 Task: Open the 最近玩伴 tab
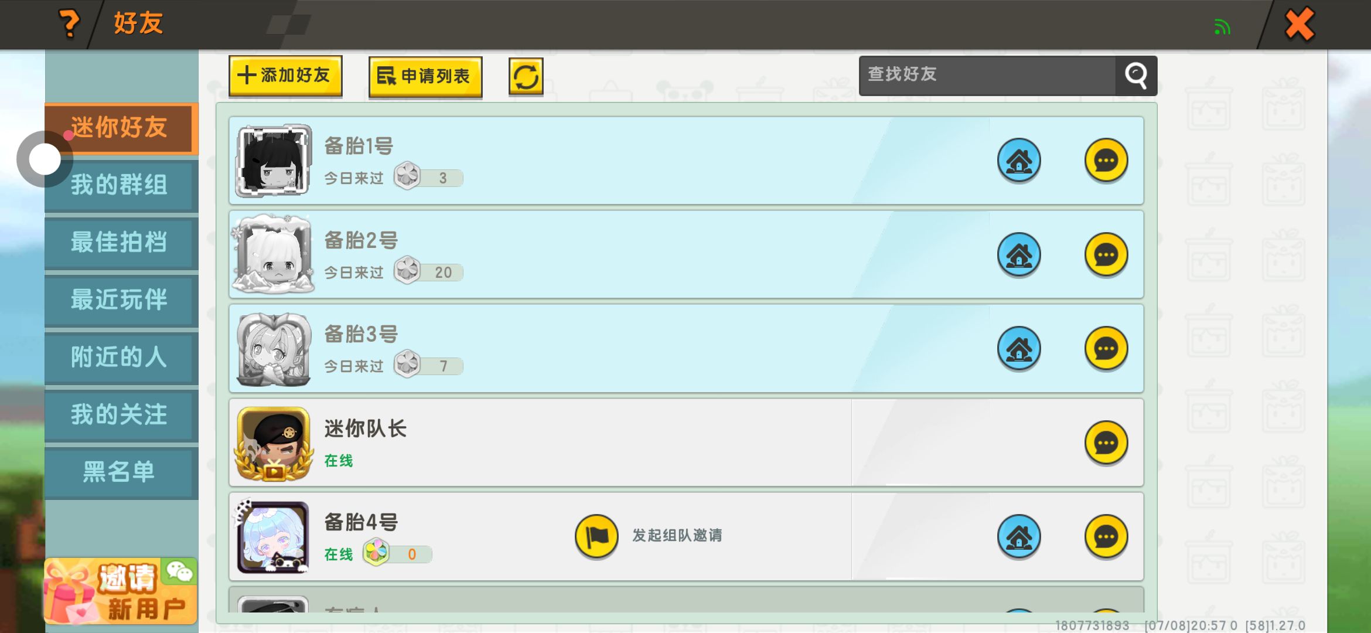119,300
